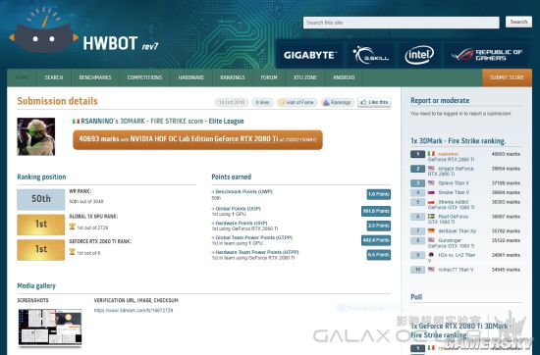Open the screenshot thumbnail in Media gallery
Image resolution: width=540 pixels, height=355 pixels.
tap(50, 327)
